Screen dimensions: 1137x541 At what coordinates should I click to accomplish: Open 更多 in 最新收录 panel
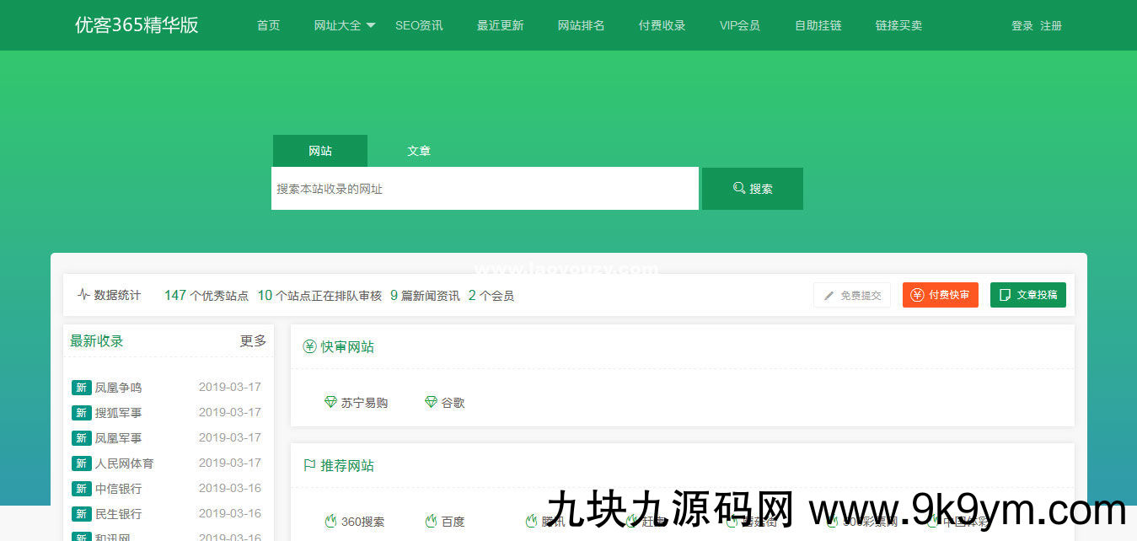point(253,341)
